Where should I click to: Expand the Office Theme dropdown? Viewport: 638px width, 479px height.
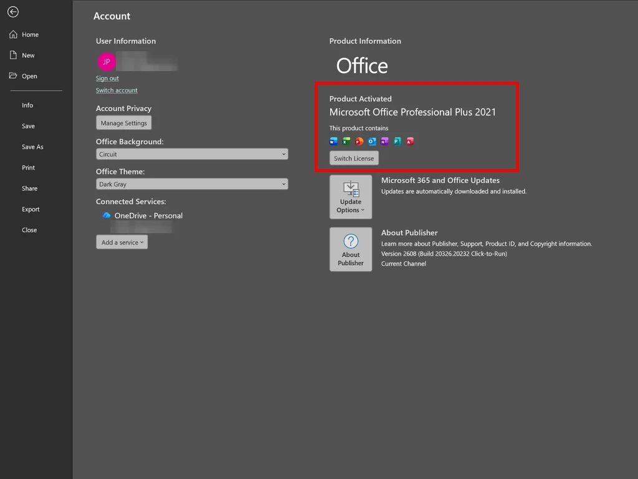tap(192, 184)
